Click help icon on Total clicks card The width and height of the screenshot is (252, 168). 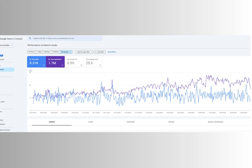point(44,65)
